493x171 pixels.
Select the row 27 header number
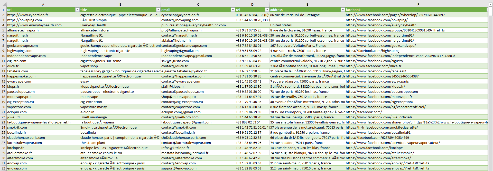pos(3,143)
